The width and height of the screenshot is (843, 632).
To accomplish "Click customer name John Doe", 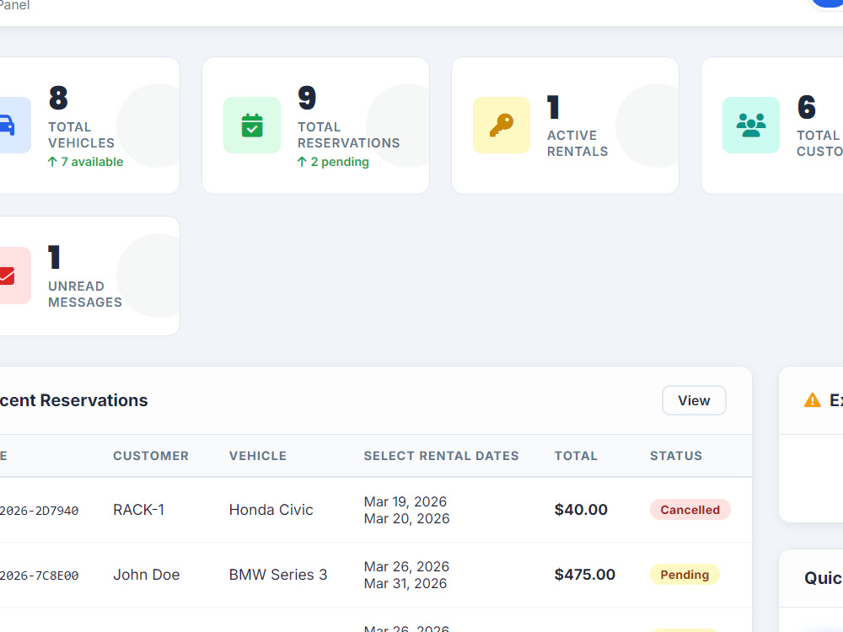I will 146,575.
